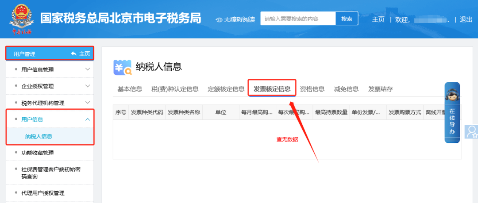
Task: Click the tax bureau emblem logo
Action: tap(21, 19)
